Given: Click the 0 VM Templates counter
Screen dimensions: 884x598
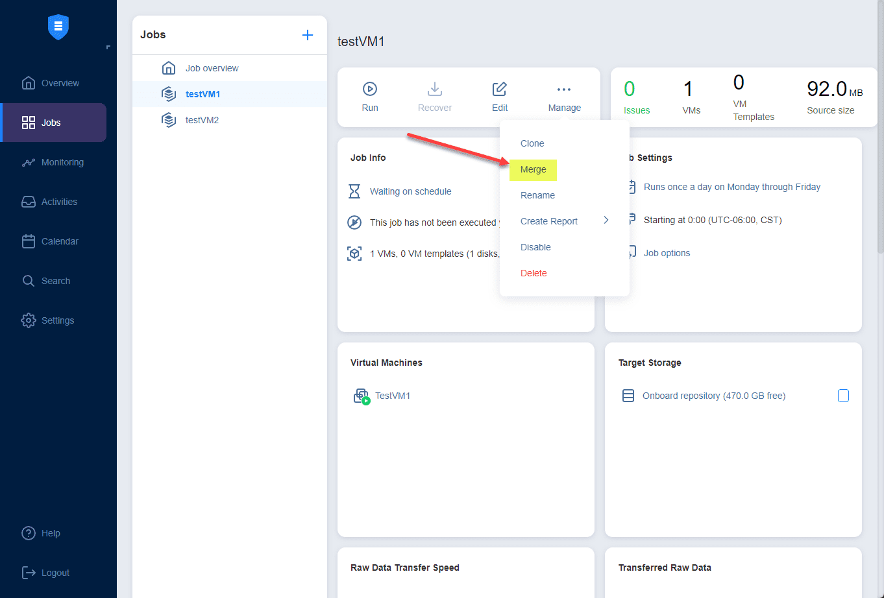Looking at the screenshot, I should (x=754, y=98).
